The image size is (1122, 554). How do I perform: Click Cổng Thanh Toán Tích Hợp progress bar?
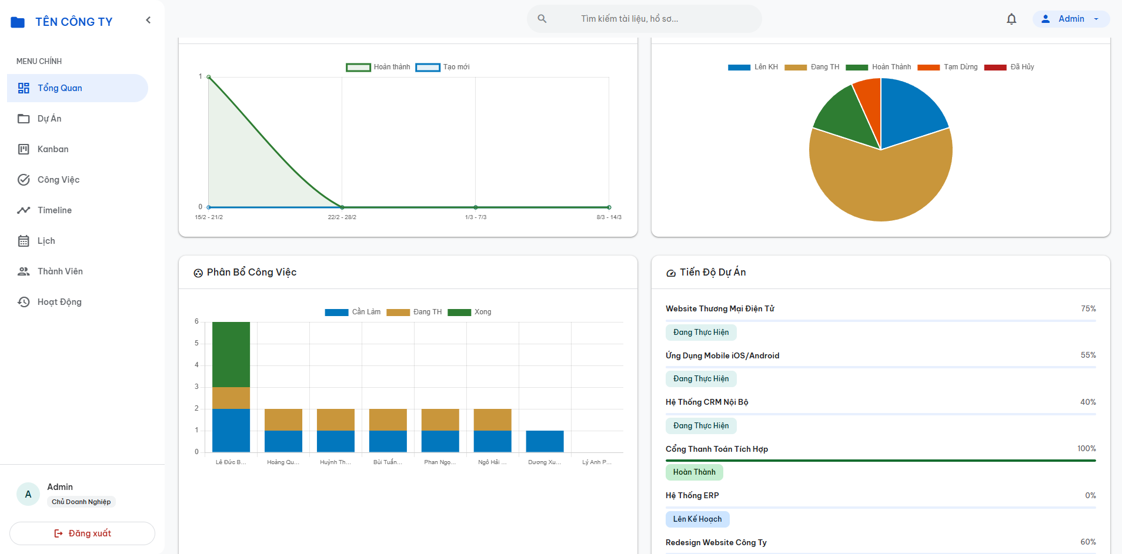[x=881, y=461]
